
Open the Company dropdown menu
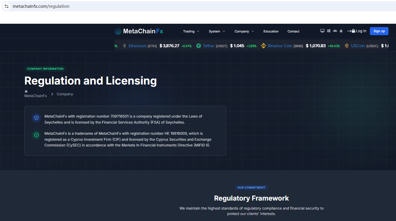coord(244,31)
